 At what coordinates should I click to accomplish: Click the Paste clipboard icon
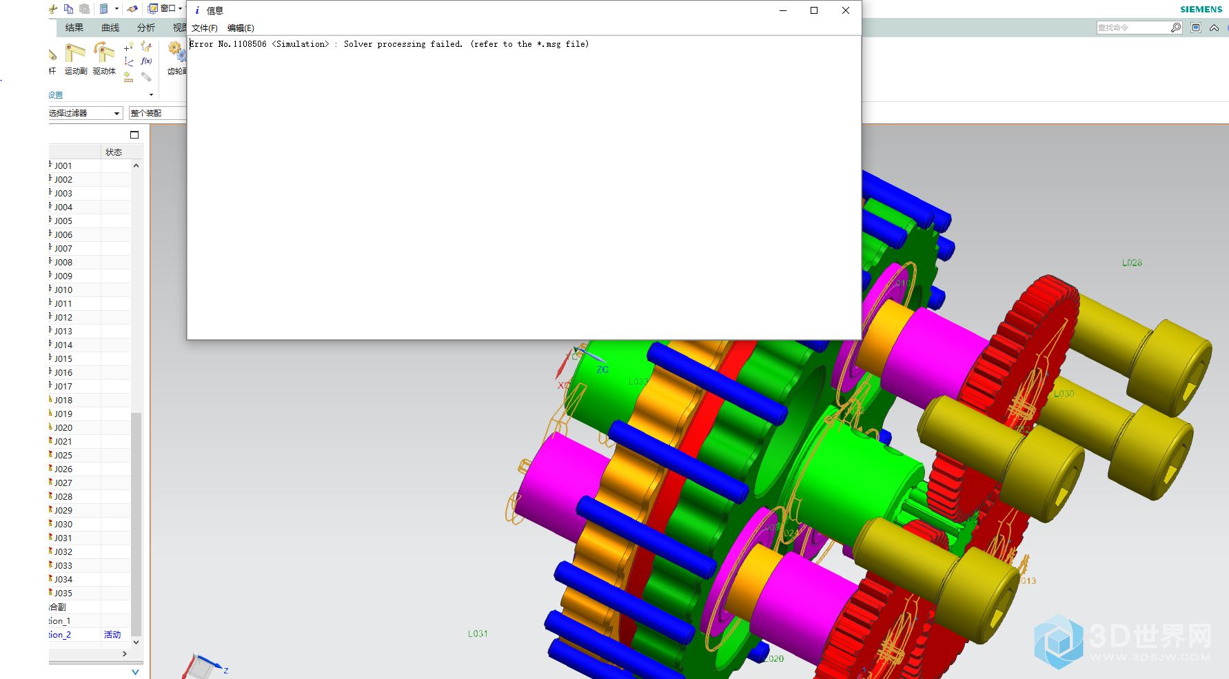point(84,9)
